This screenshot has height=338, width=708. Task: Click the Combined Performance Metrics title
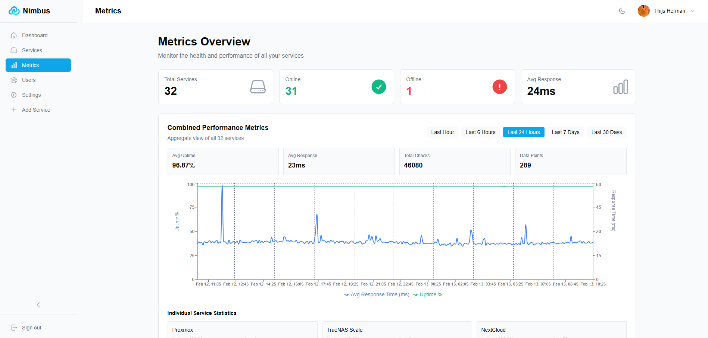click(x=218, y=128)
